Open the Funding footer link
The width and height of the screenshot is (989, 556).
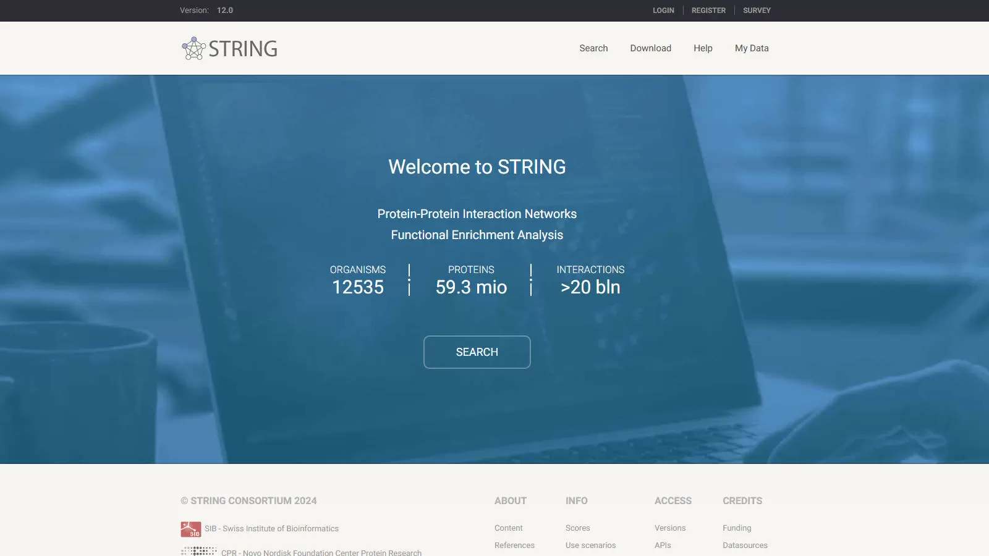737,528
